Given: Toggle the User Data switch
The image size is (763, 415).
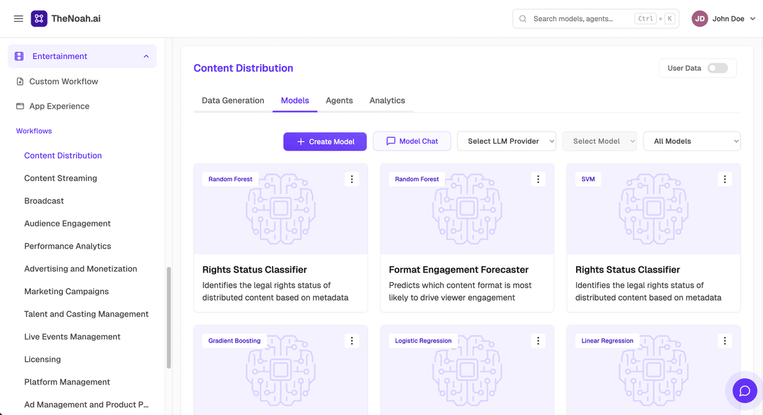Looking at the screenshot, I should pyautogui.click(x=717, y=68).
